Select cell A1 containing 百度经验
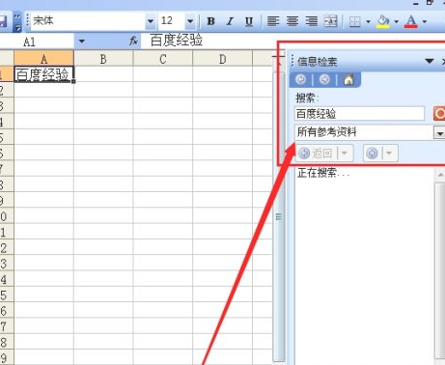445x365 pixels. (x=43, y=74)
